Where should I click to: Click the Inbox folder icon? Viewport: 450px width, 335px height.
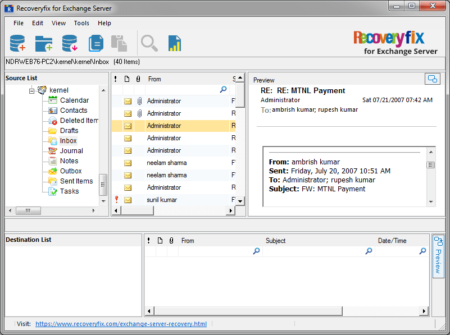coord(53,141)
